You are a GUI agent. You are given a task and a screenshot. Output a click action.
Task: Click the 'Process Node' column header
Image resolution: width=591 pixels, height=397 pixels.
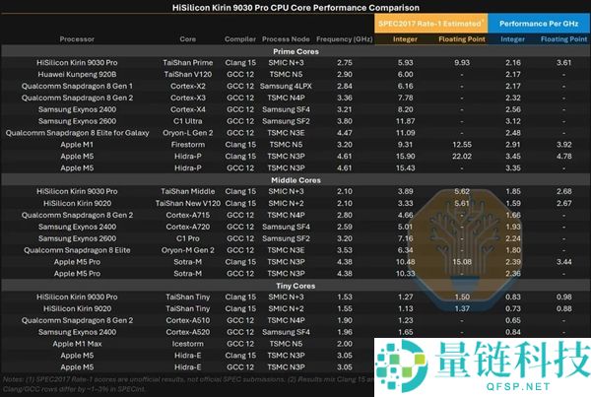[286, 39]
